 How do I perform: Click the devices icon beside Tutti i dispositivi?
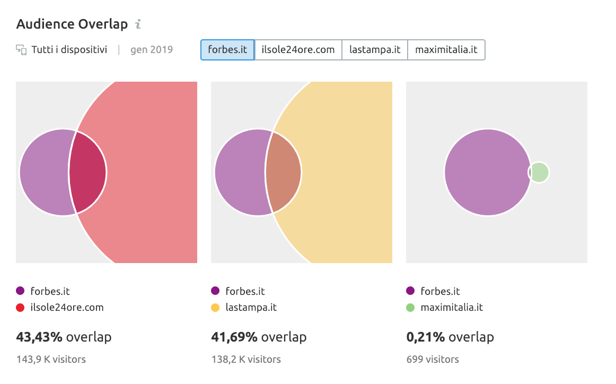point(21,50)
